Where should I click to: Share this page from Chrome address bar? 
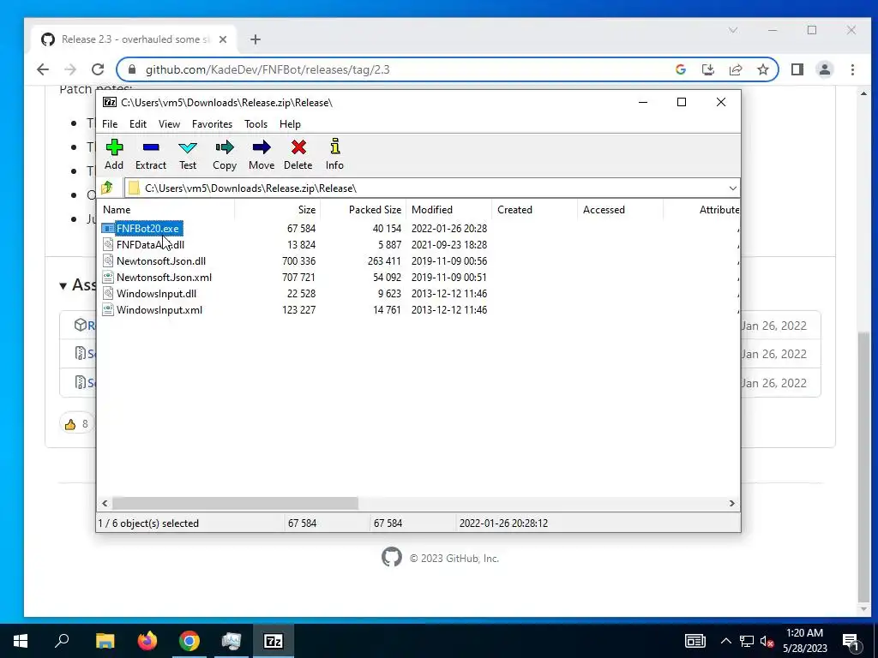point(735,69)
